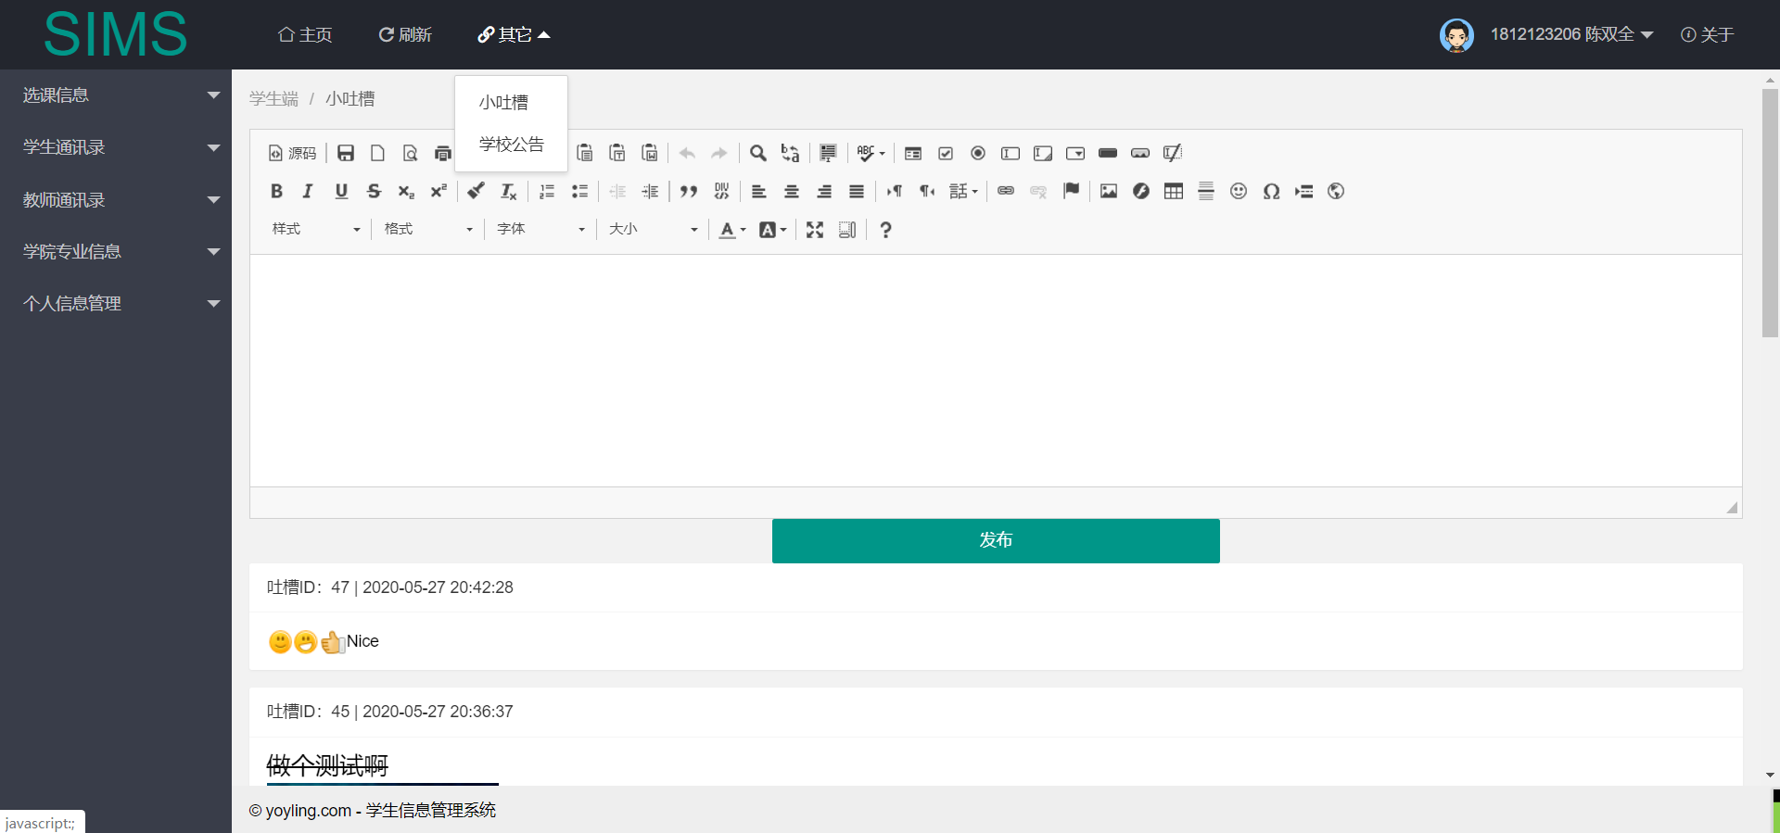Insert a table using the table icon

(x=1173, y=191)
